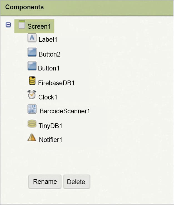Image resolution: width=174 pixels, height=205 pixels.
Task: Click the Clock1 alarm clock icon
Action: pyautogui.click(x=32, y=95)
